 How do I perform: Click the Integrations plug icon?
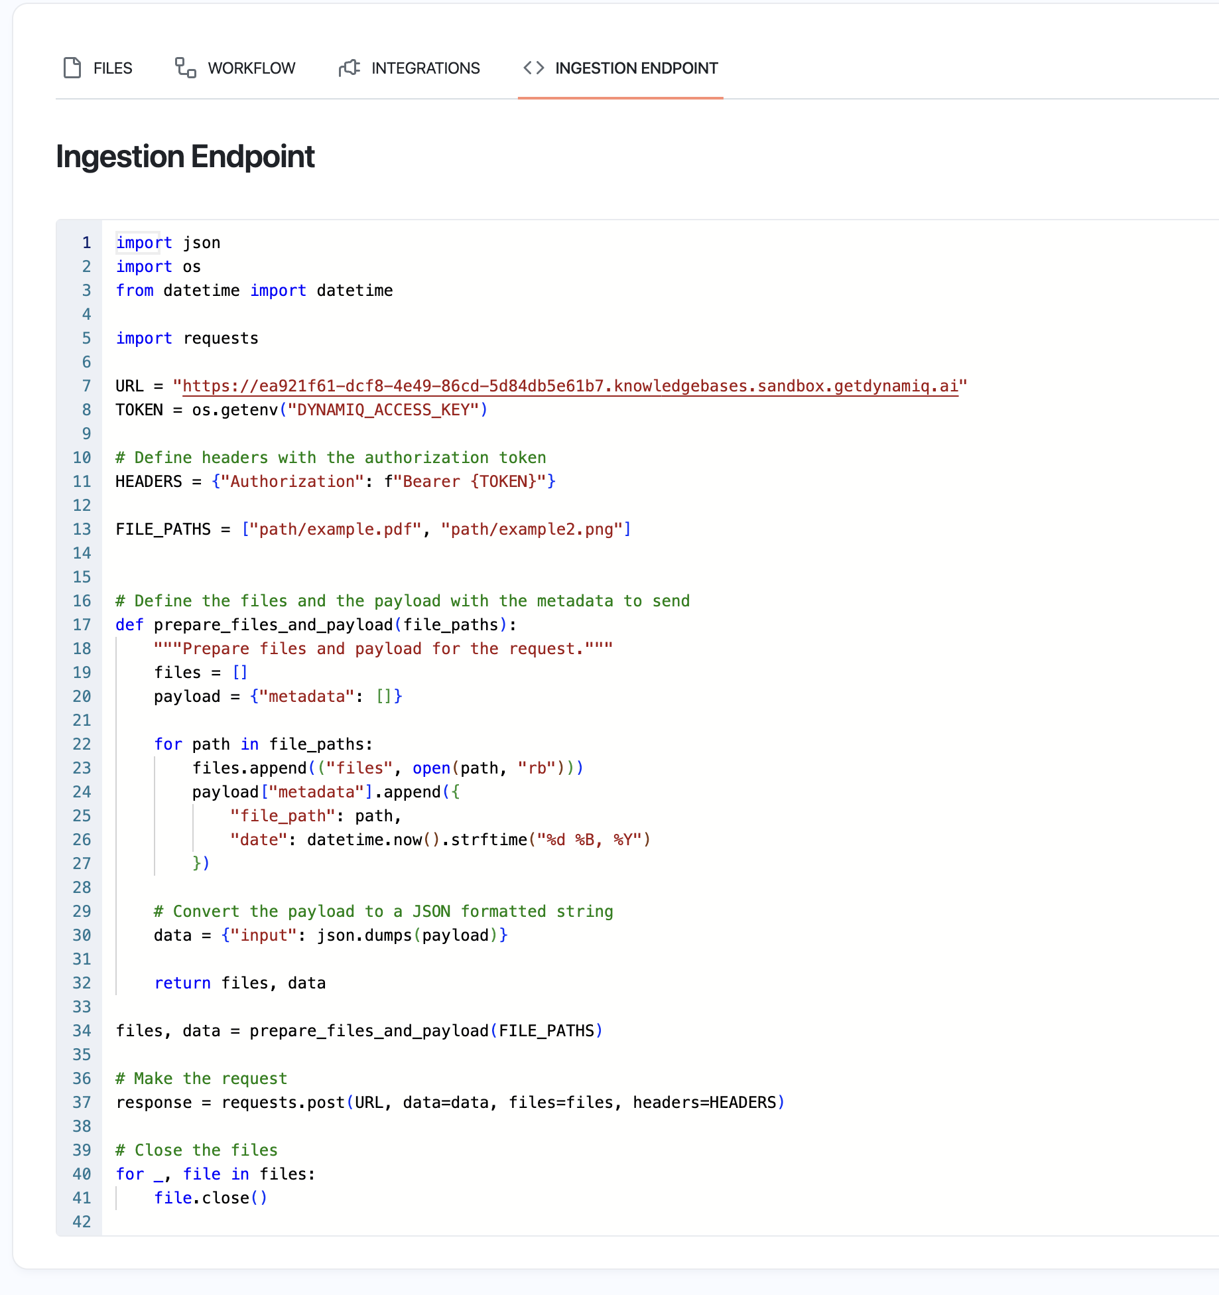(350, 68)
